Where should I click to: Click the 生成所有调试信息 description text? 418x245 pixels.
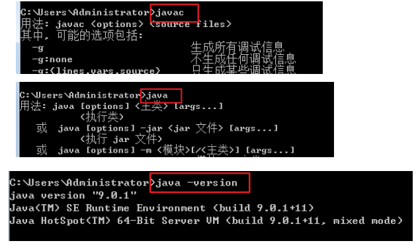(237, 48)
